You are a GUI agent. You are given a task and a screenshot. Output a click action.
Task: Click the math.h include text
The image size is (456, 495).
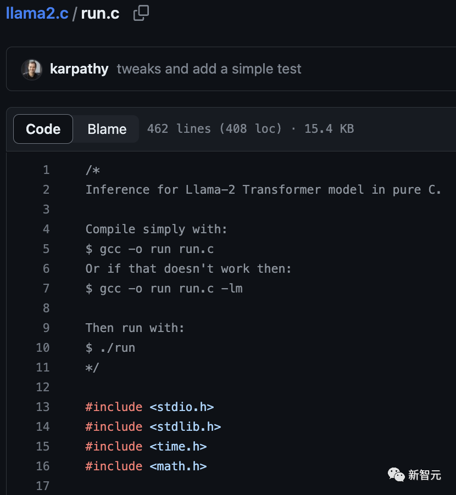point(178,466)
